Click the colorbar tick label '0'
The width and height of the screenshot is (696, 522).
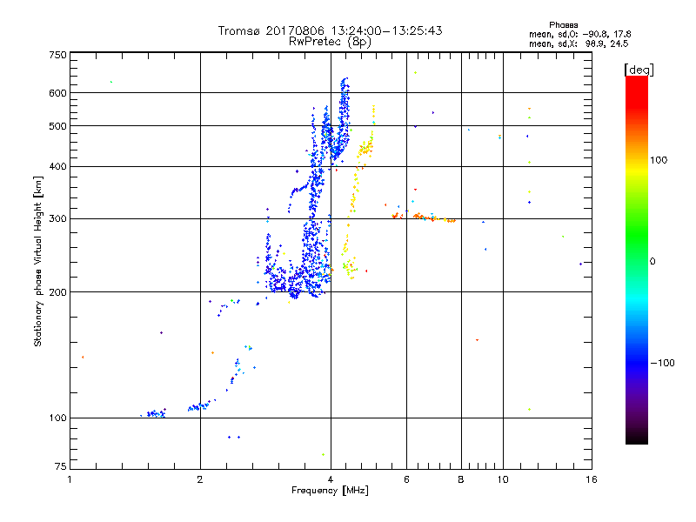tap(652, 262)
